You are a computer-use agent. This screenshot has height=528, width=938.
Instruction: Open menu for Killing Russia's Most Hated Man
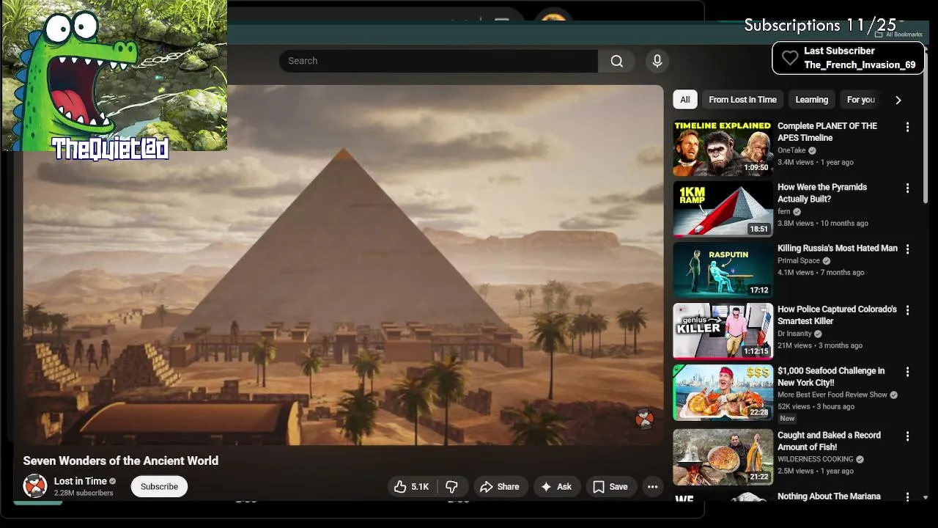(907, 249)
